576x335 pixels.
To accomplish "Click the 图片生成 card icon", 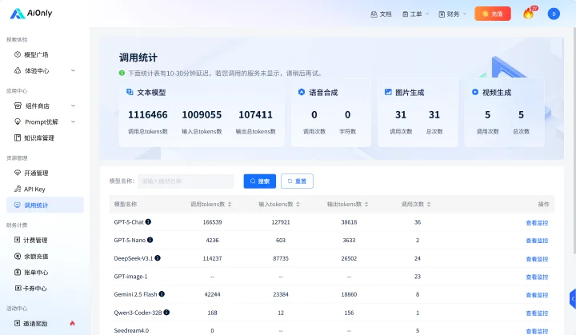I will click(388, 92).
